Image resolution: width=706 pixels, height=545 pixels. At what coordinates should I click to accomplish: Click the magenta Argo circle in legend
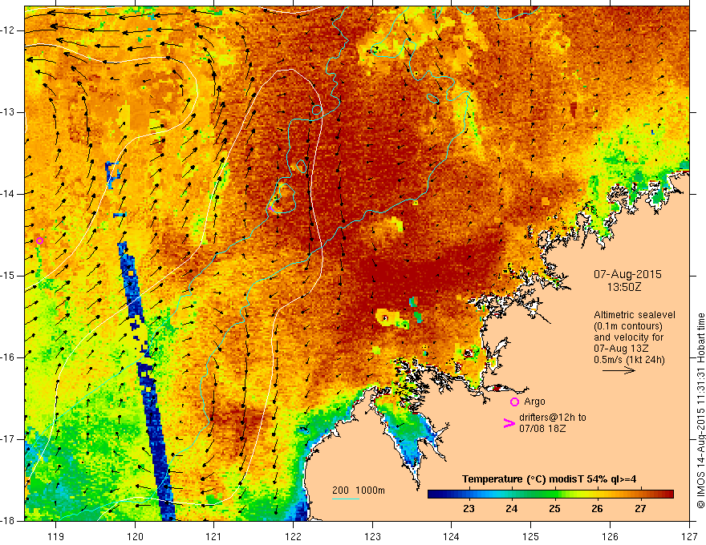[514, 402]
